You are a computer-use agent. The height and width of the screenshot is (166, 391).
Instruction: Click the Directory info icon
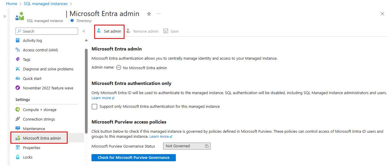[72, 21]
